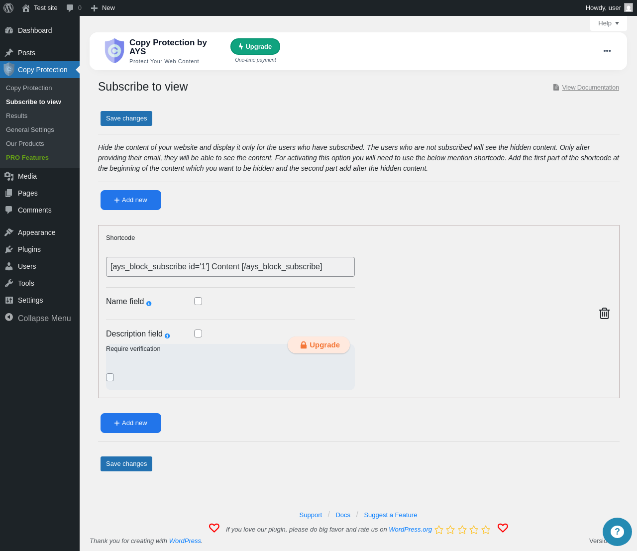
Task: Enable the Description field checkbox
Action: click(x=198, y=333)
